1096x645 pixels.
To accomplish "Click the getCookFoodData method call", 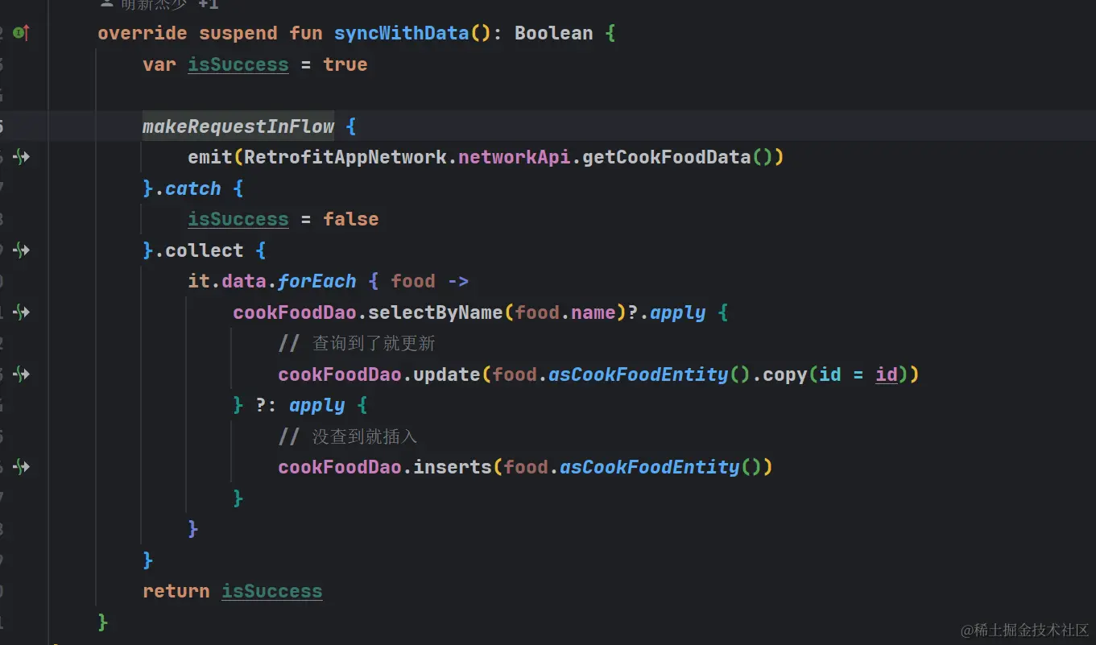I will (667, 157).
